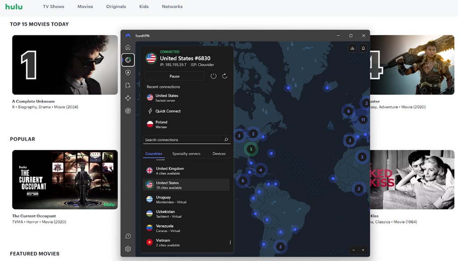Open the notifications bell icon
Viewport: 458px width, 261px height.
363,48
